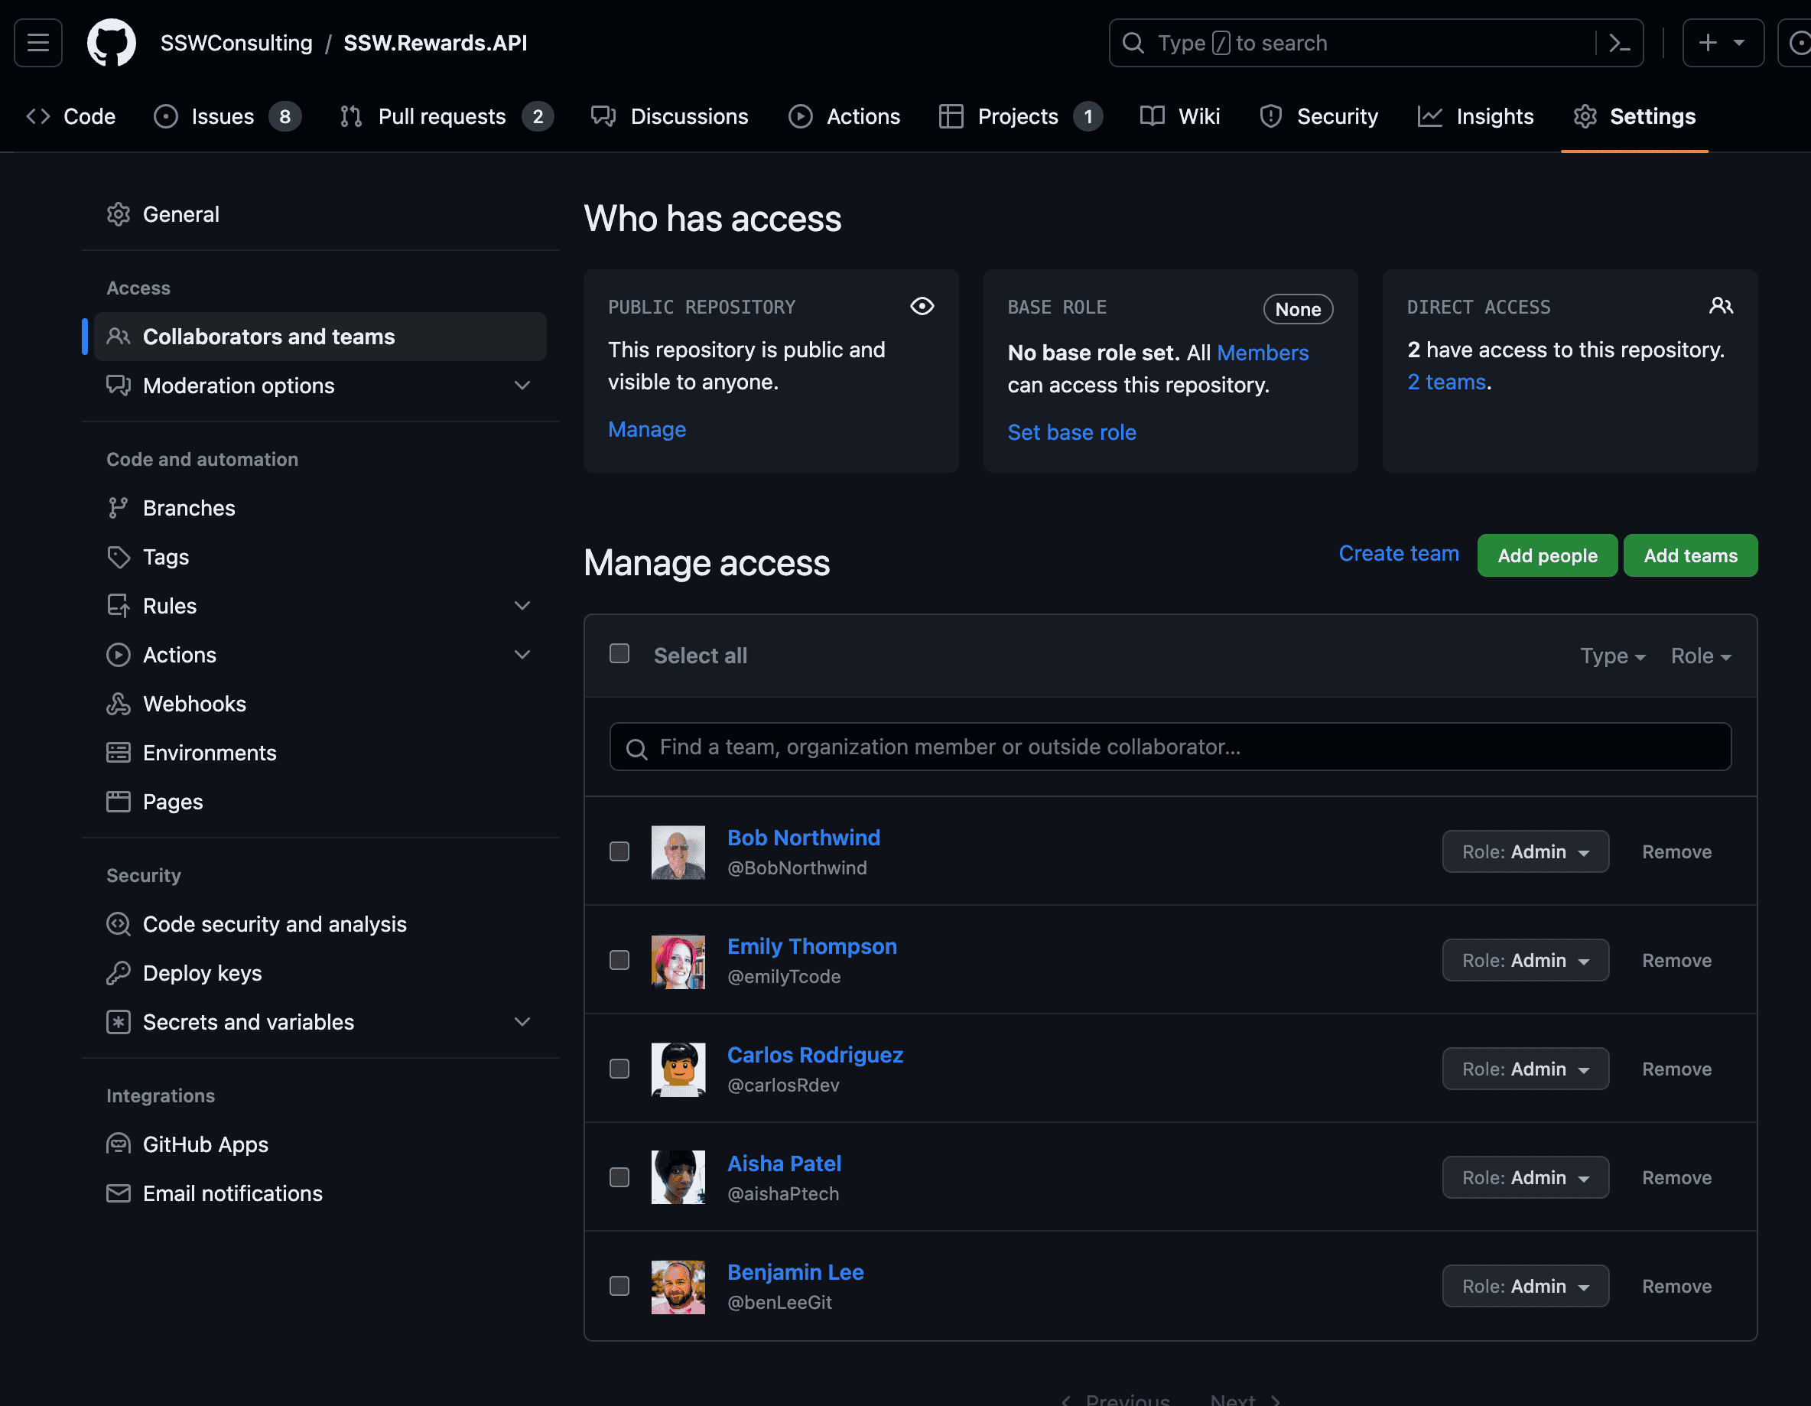Open the Type filter dropdown

point(1611,656)
